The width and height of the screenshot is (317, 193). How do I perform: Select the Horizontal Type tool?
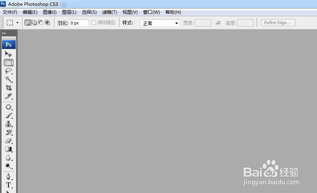tap(8, 185)
